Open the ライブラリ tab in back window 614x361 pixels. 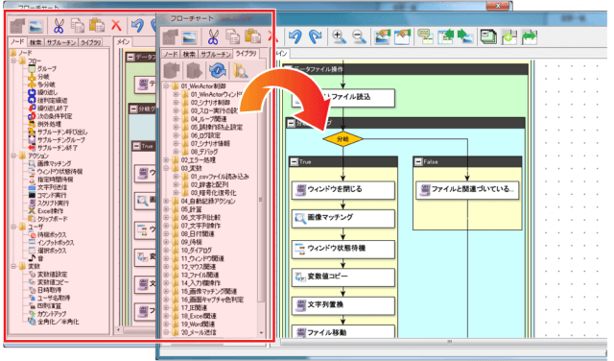tap(90, 42)
